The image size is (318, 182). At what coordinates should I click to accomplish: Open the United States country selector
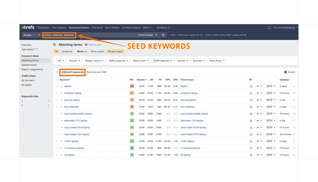coord(148,35)
